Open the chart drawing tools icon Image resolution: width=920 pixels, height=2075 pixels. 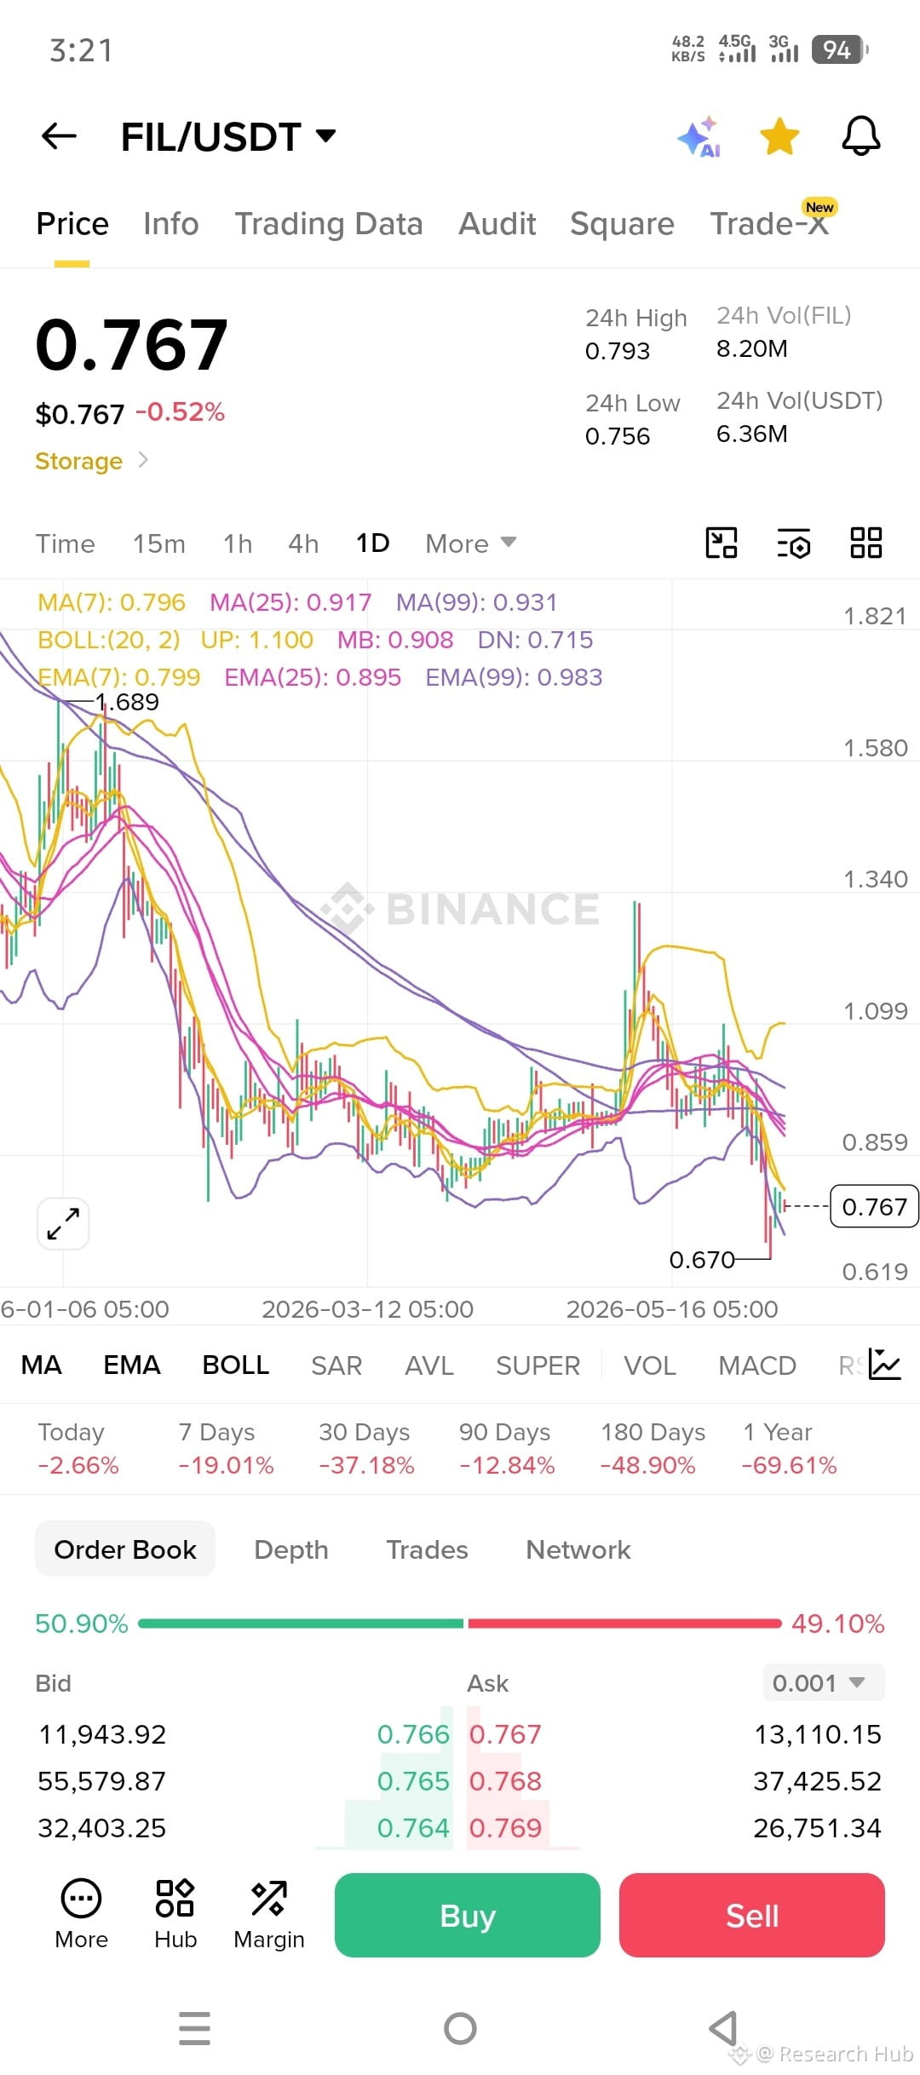tap(722, 543)
